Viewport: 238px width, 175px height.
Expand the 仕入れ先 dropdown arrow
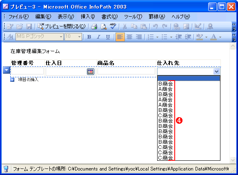click(x=216, y=71)
